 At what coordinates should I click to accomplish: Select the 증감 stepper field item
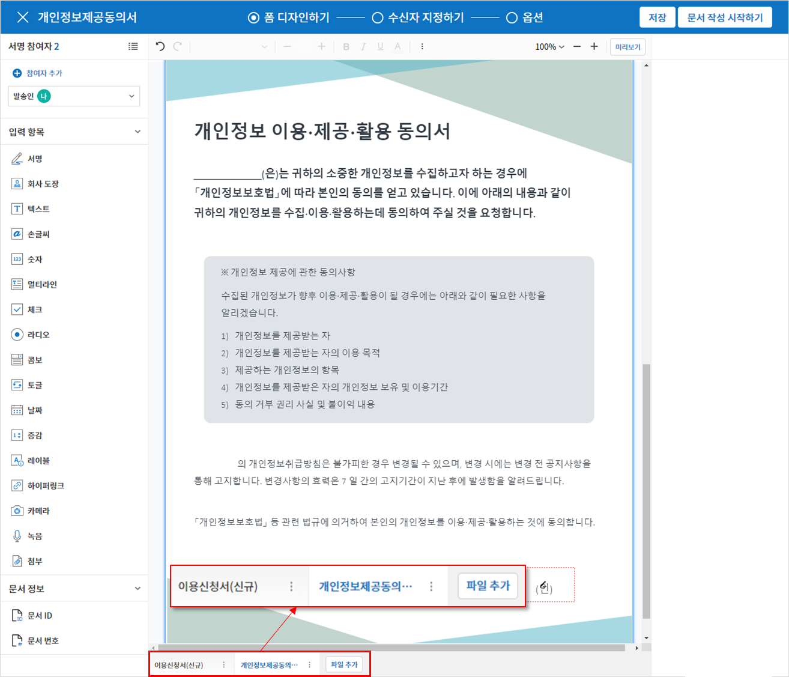(27, 436)
